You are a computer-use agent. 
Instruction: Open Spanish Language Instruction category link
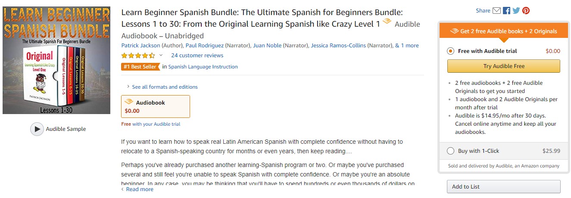pos(203,67)
